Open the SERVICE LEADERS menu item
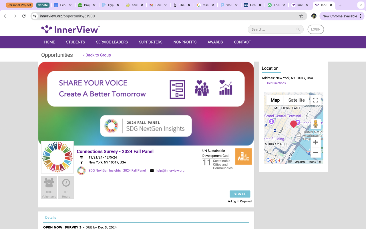Viewport: 366px width, 229px height. pos(112,42)
